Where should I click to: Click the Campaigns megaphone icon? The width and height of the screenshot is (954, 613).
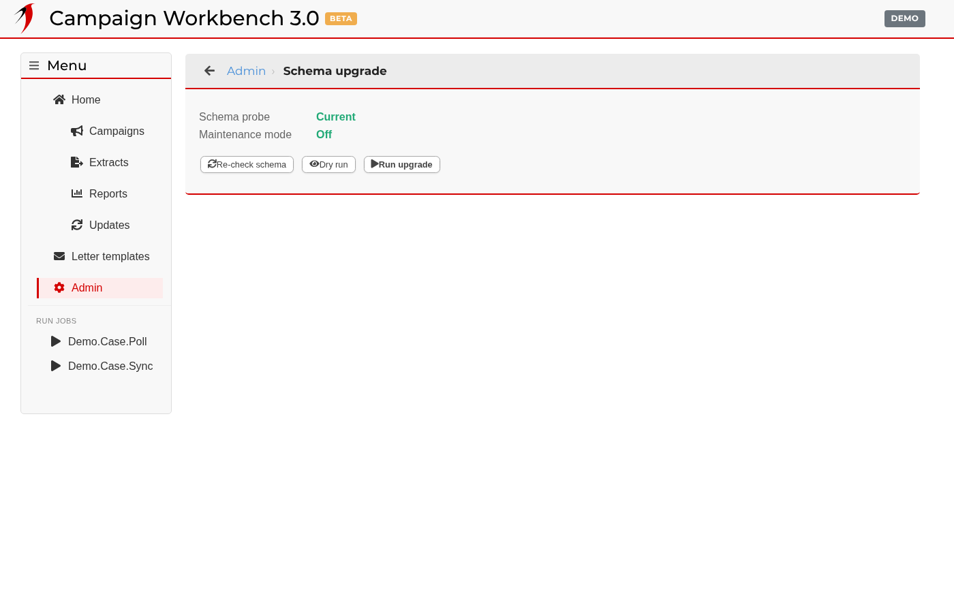click(x=77, y=131)
